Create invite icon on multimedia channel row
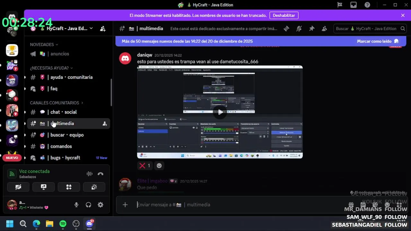 105,124
